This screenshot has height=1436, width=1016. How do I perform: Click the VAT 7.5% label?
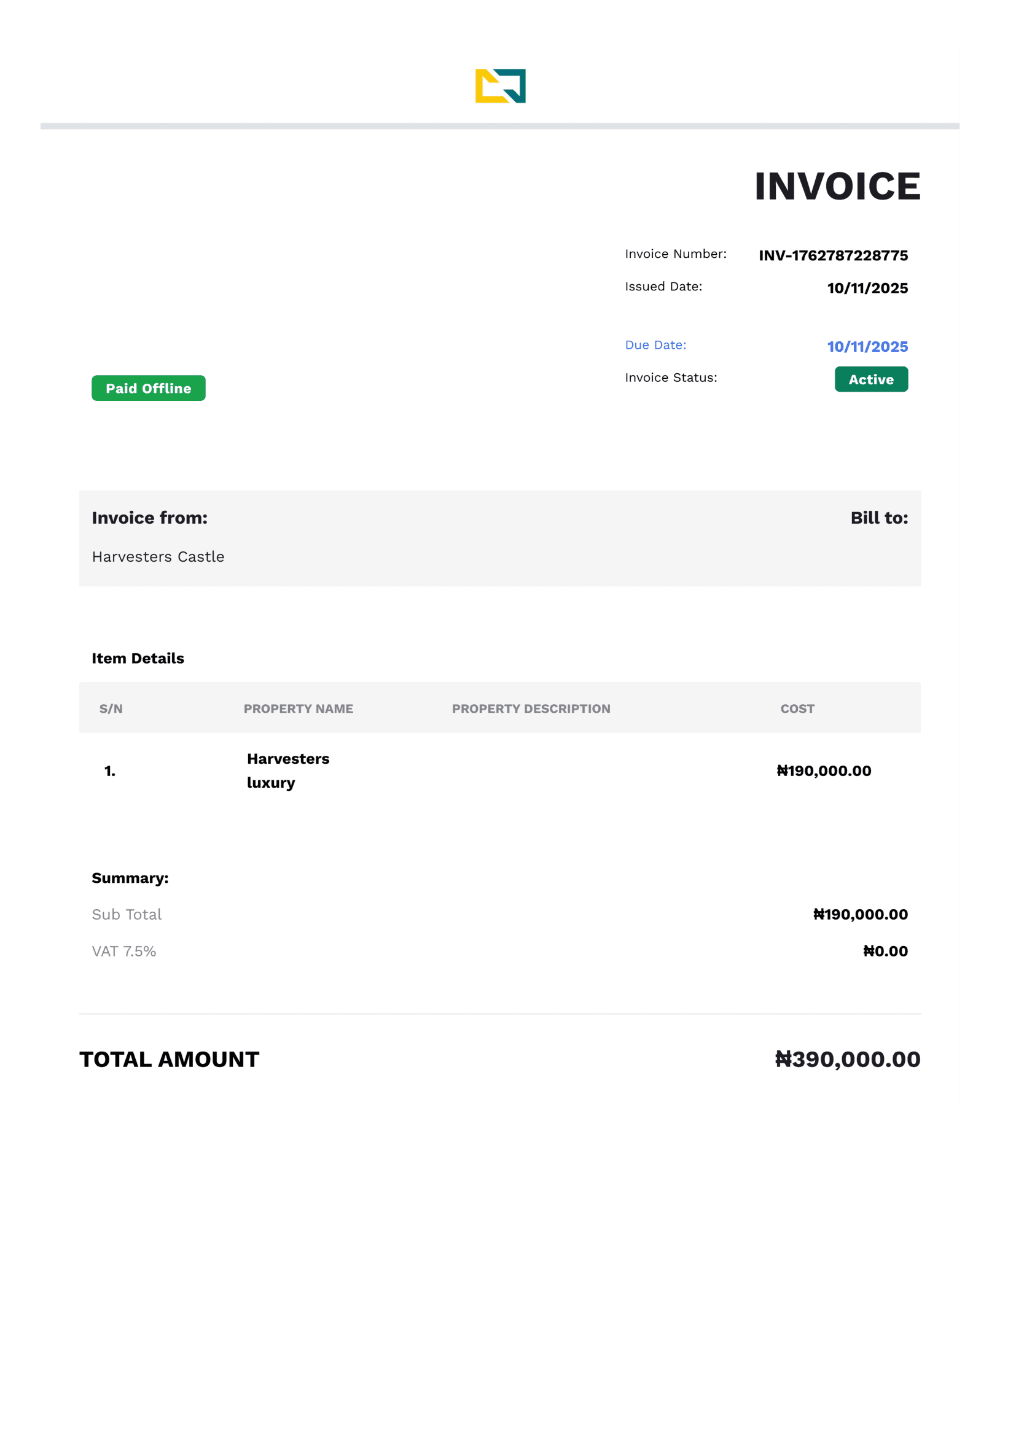pyautogui.click(x=124, y=951)
